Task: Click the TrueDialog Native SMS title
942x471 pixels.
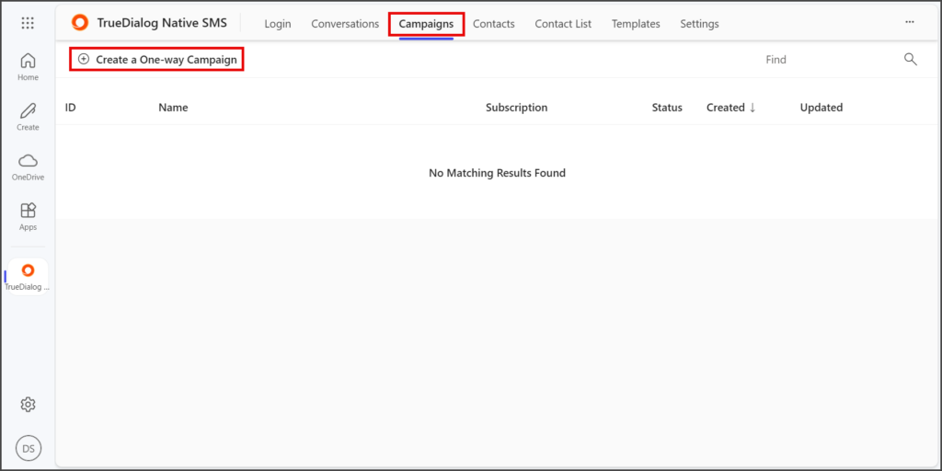Action: tap(162, 23)
